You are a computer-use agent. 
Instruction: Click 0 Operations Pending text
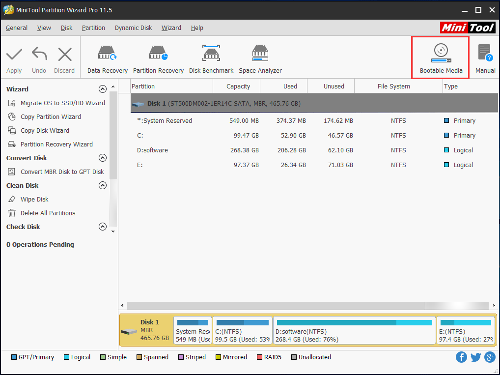[x=40, y=244]
